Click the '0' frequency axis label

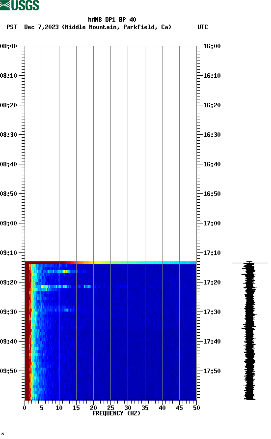coord(25,408)
